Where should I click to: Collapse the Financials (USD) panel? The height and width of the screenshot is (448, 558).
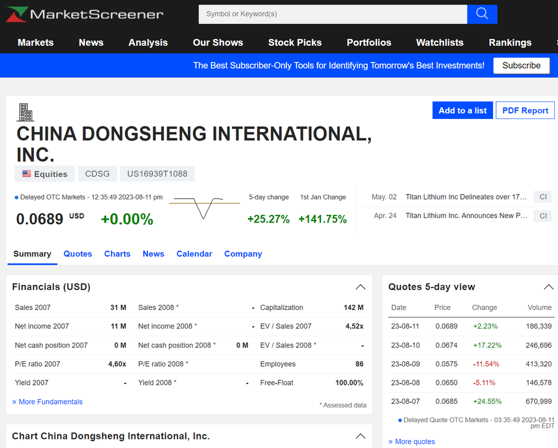click(x=360, y=287)
